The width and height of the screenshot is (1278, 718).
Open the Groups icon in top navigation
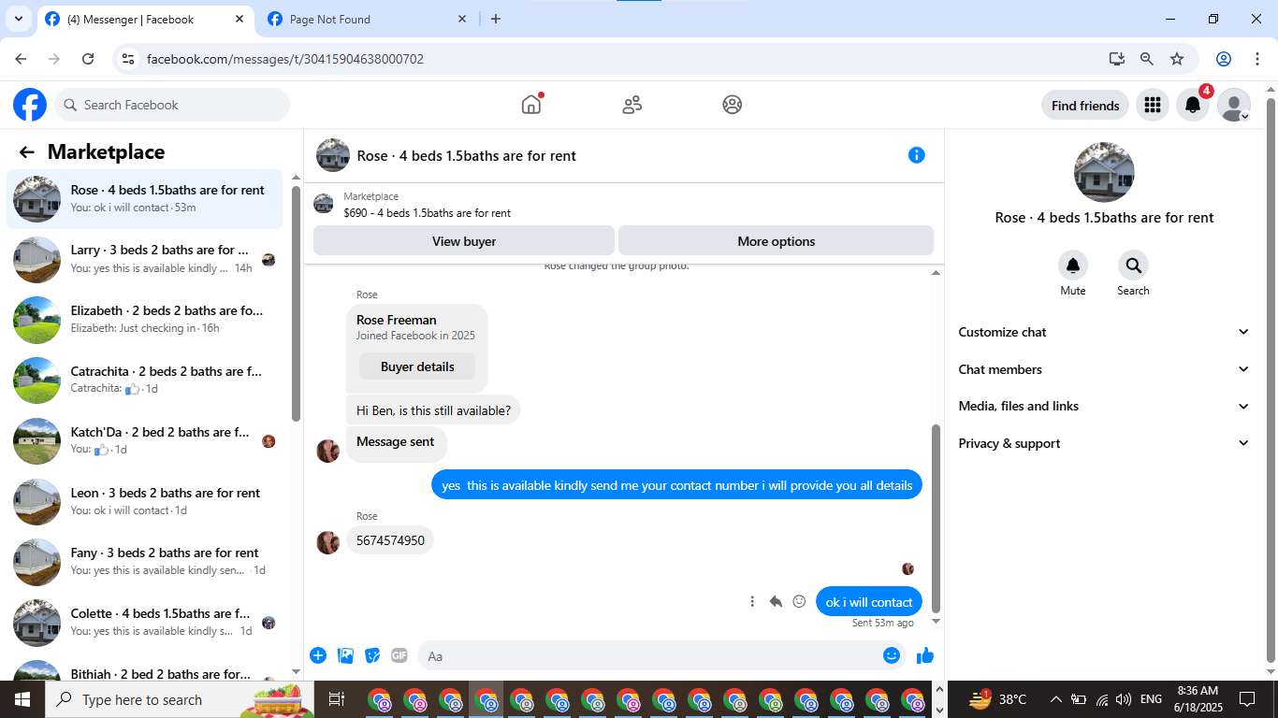[x=733, y=105]
